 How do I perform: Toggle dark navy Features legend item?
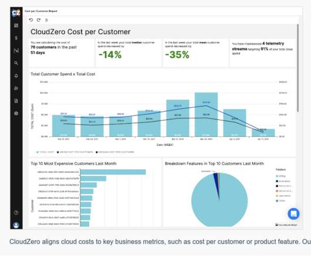pyautogui.click(x=283, y=181)
